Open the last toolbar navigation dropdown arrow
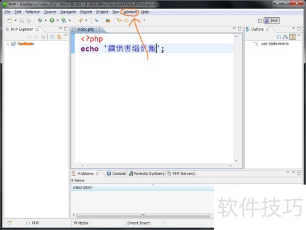This screenshot has height=230, width=306. [144, 20]
